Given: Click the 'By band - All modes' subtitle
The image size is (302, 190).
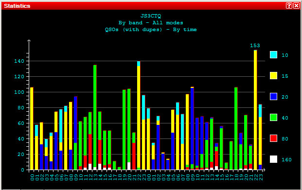Looking at the screenshot, I should [151, 23].
